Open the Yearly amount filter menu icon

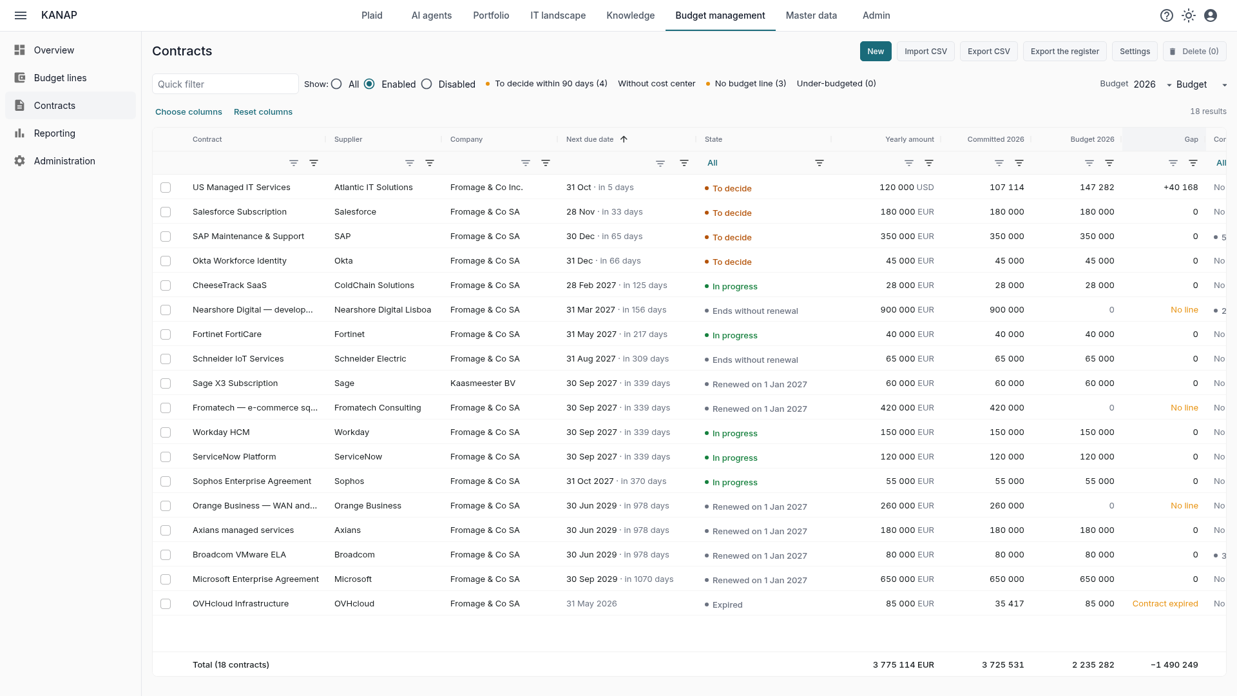(x=929, y=163)
